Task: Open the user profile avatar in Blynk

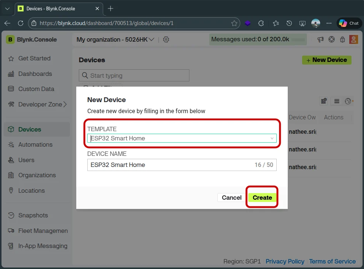Action: point(353,39)
